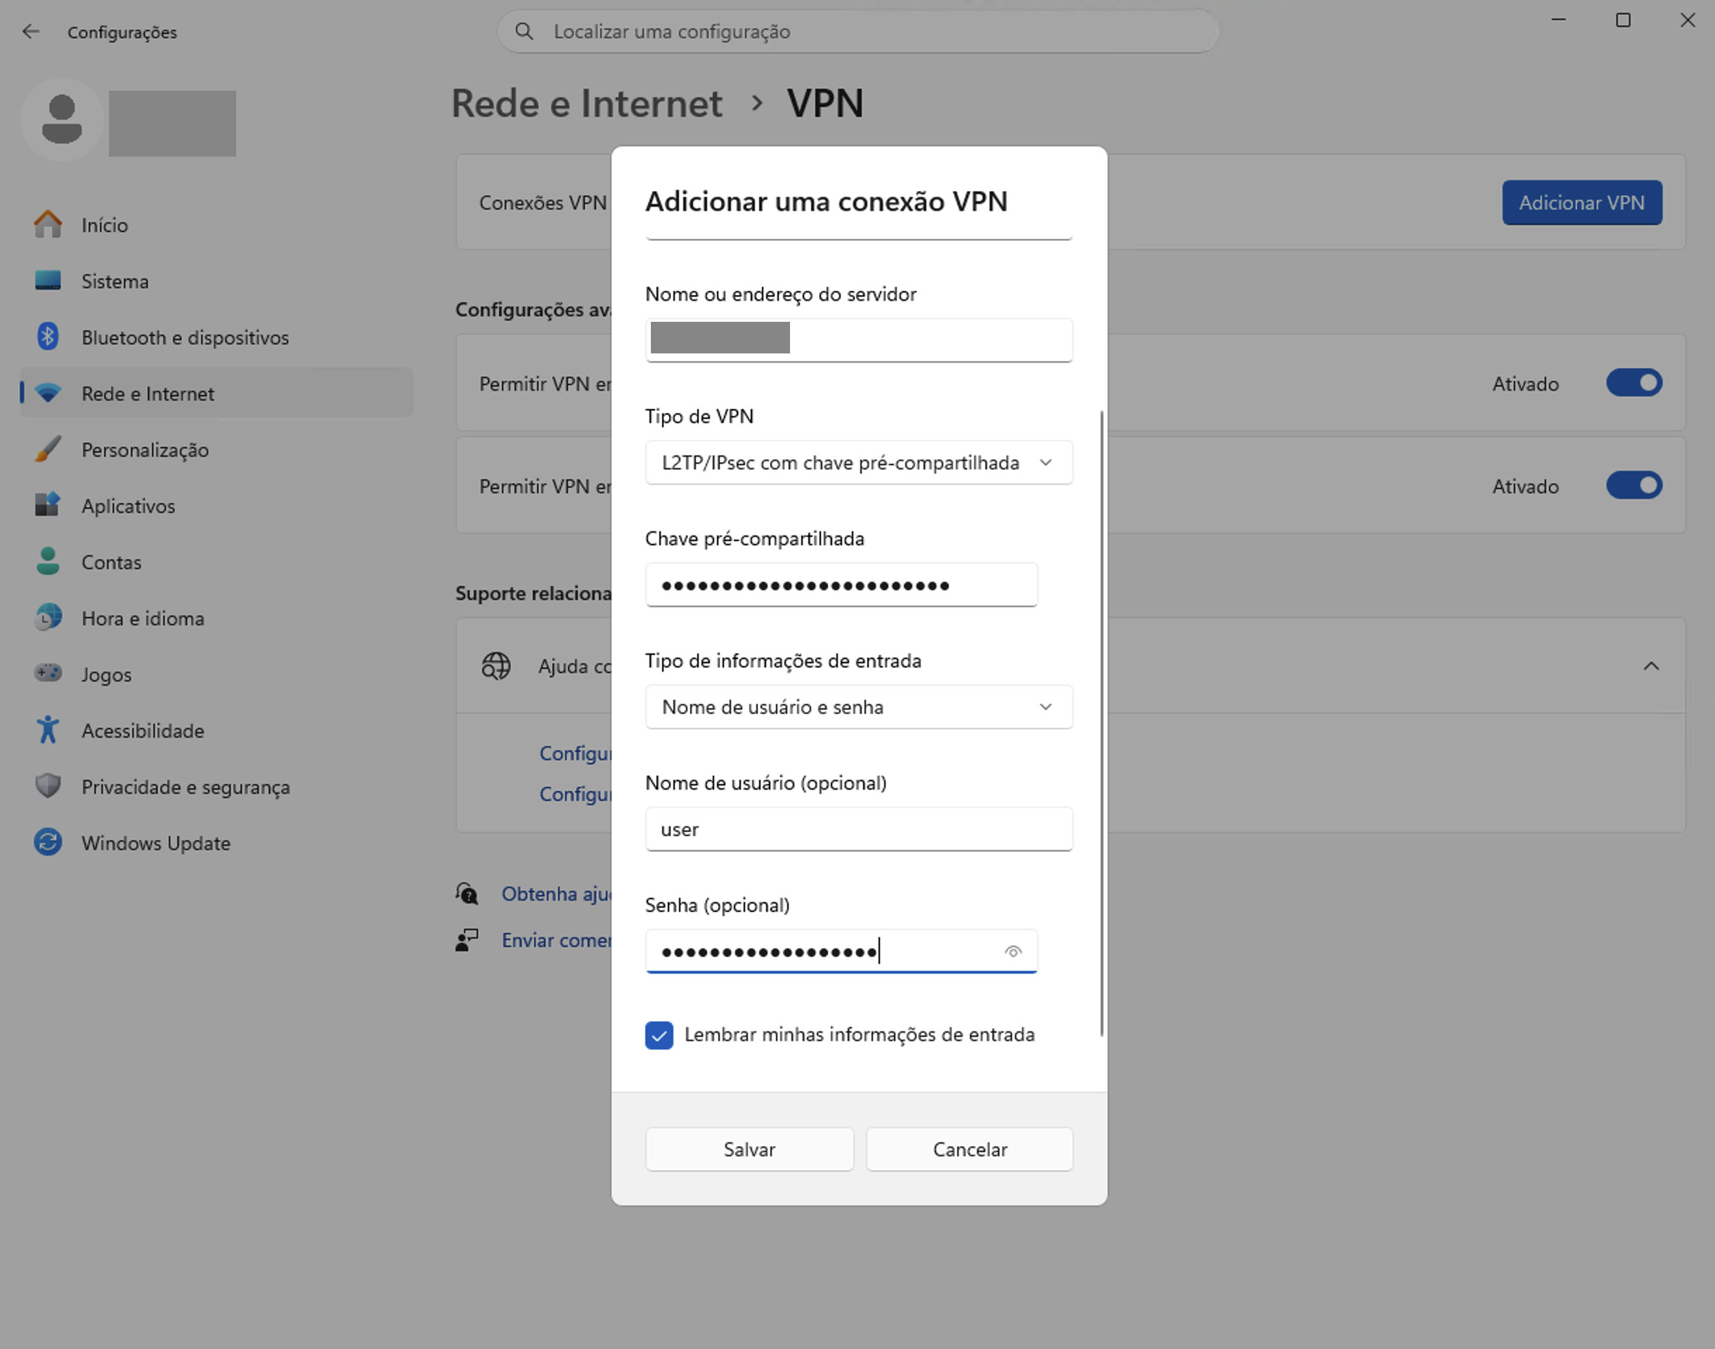This screenshot has width=1715, height=1349.
Task: Click the Cancelar button
Action: point(969,1149)
